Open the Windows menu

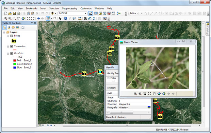point(99,8)
